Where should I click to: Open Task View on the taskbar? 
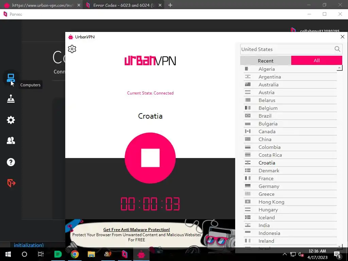coord(41,254)
